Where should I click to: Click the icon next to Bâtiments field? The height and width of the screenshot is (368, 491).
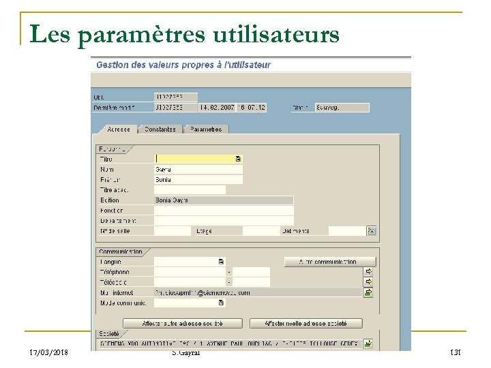pos(372,231)
